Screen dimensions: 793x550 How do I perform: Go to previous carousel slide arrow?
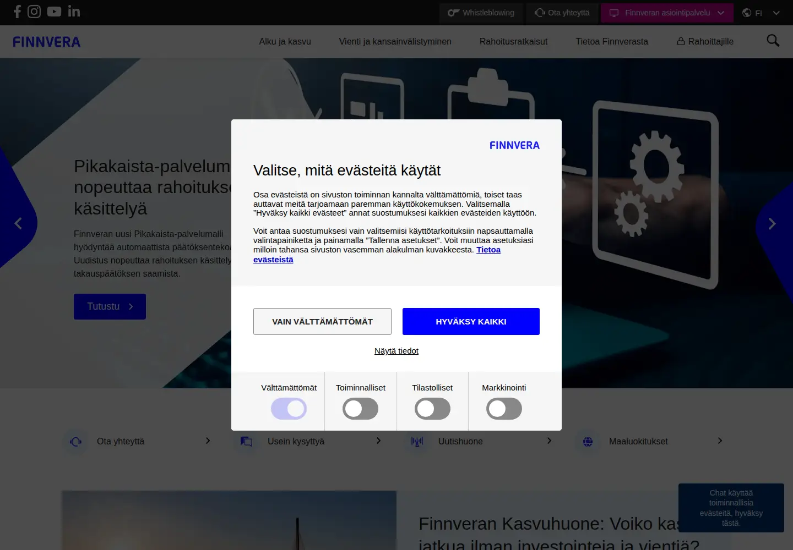(x=18, y=223)
